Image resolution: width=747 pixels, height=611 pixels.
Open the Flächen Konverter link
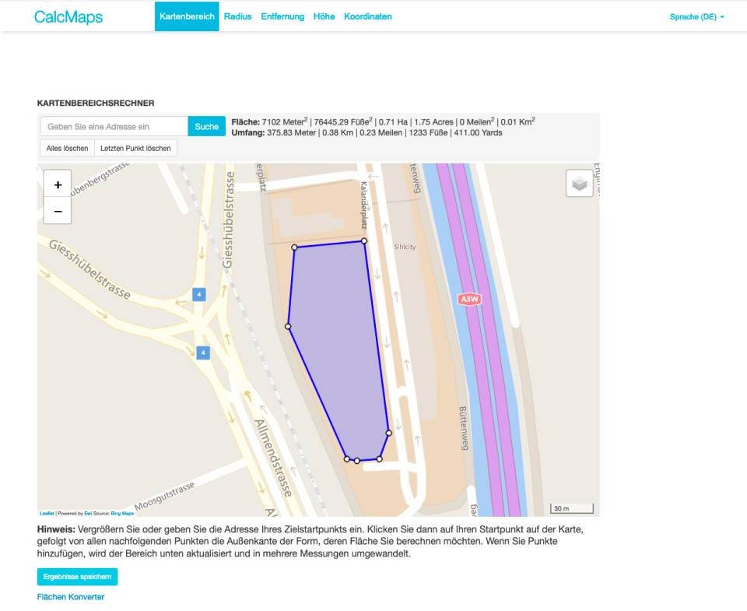click(x=71, y=596)
